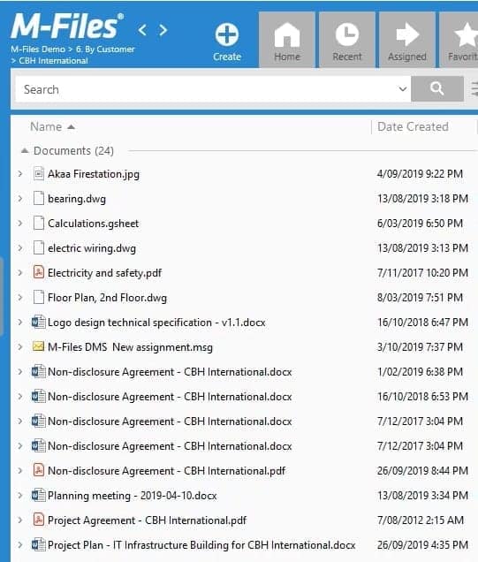Expand the Logo design technical specification row
Image resolution: width=478 pixels, height=562 pixels.
(20, 323)
